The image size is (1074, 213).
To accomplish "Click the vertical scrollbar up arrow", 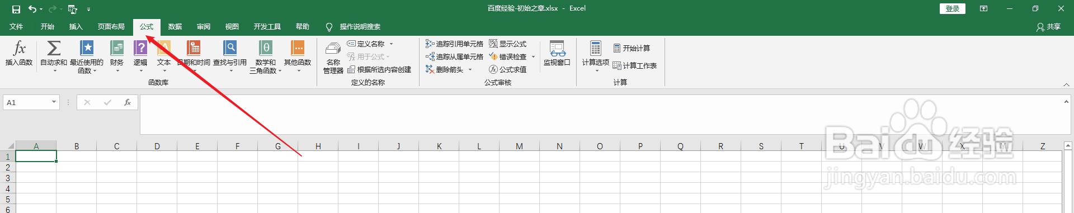I will pos(1067,146).
